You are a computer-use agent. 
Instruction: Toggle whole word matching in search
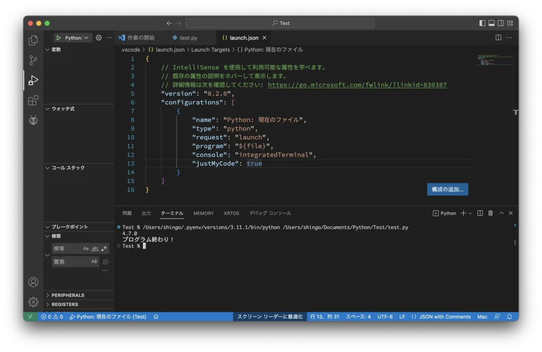(94, 248)
